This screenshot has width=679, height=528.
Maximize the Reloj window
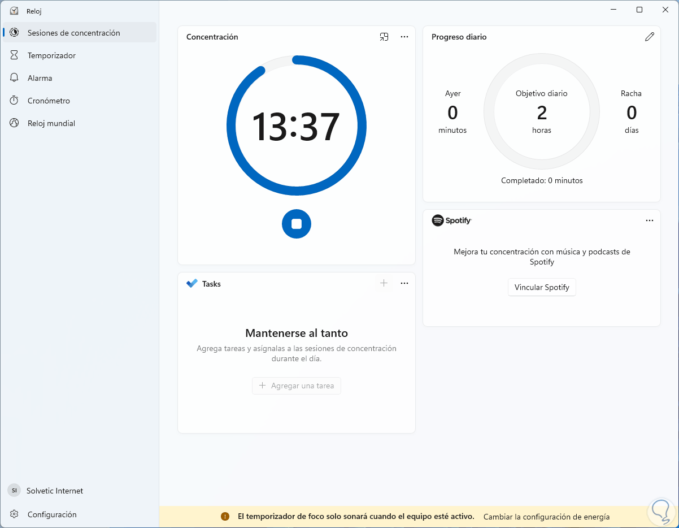coord(639,10)
